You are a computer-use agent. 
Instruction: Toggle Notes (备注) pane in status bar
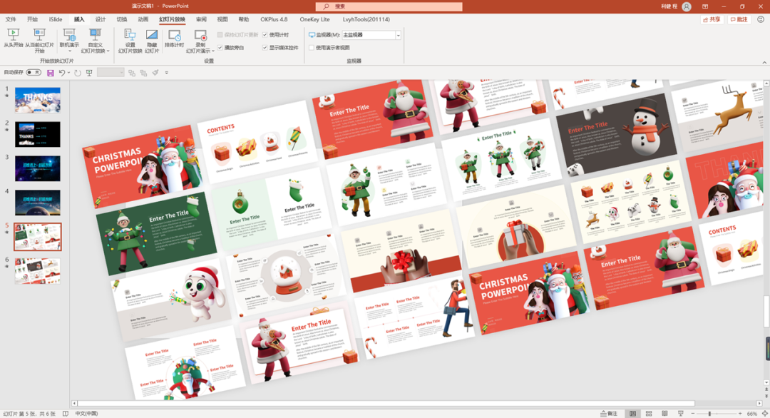[608, 414]
